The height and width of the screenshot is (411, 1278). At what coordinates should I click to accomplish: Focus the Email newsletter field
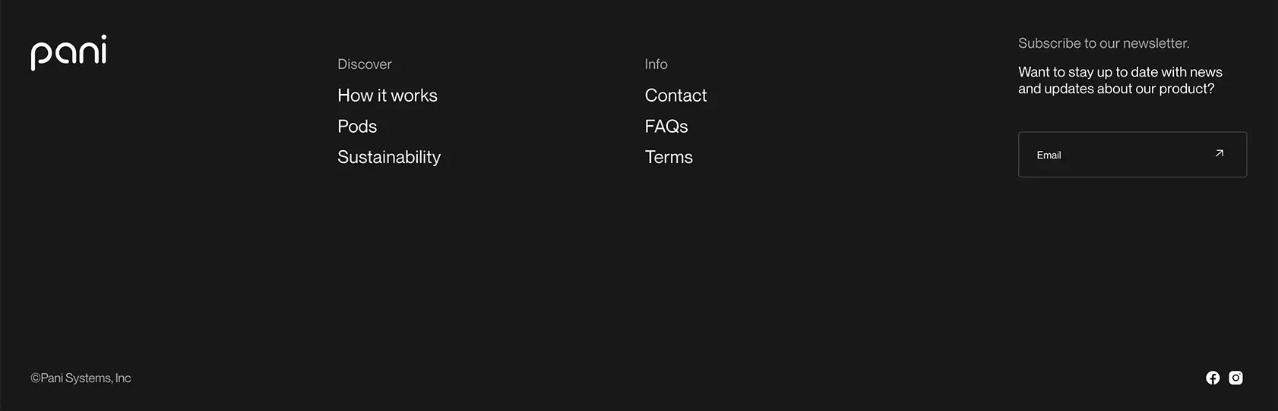point(1132,155)
